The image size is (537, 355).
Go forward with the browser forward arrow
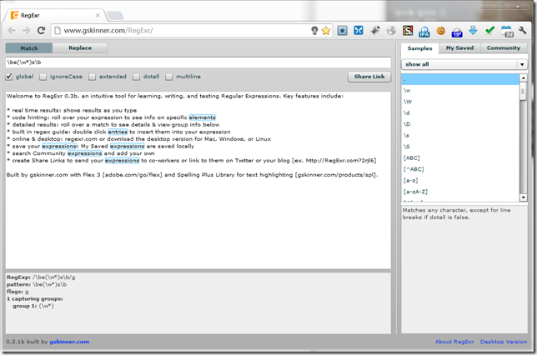coord(26,31)
